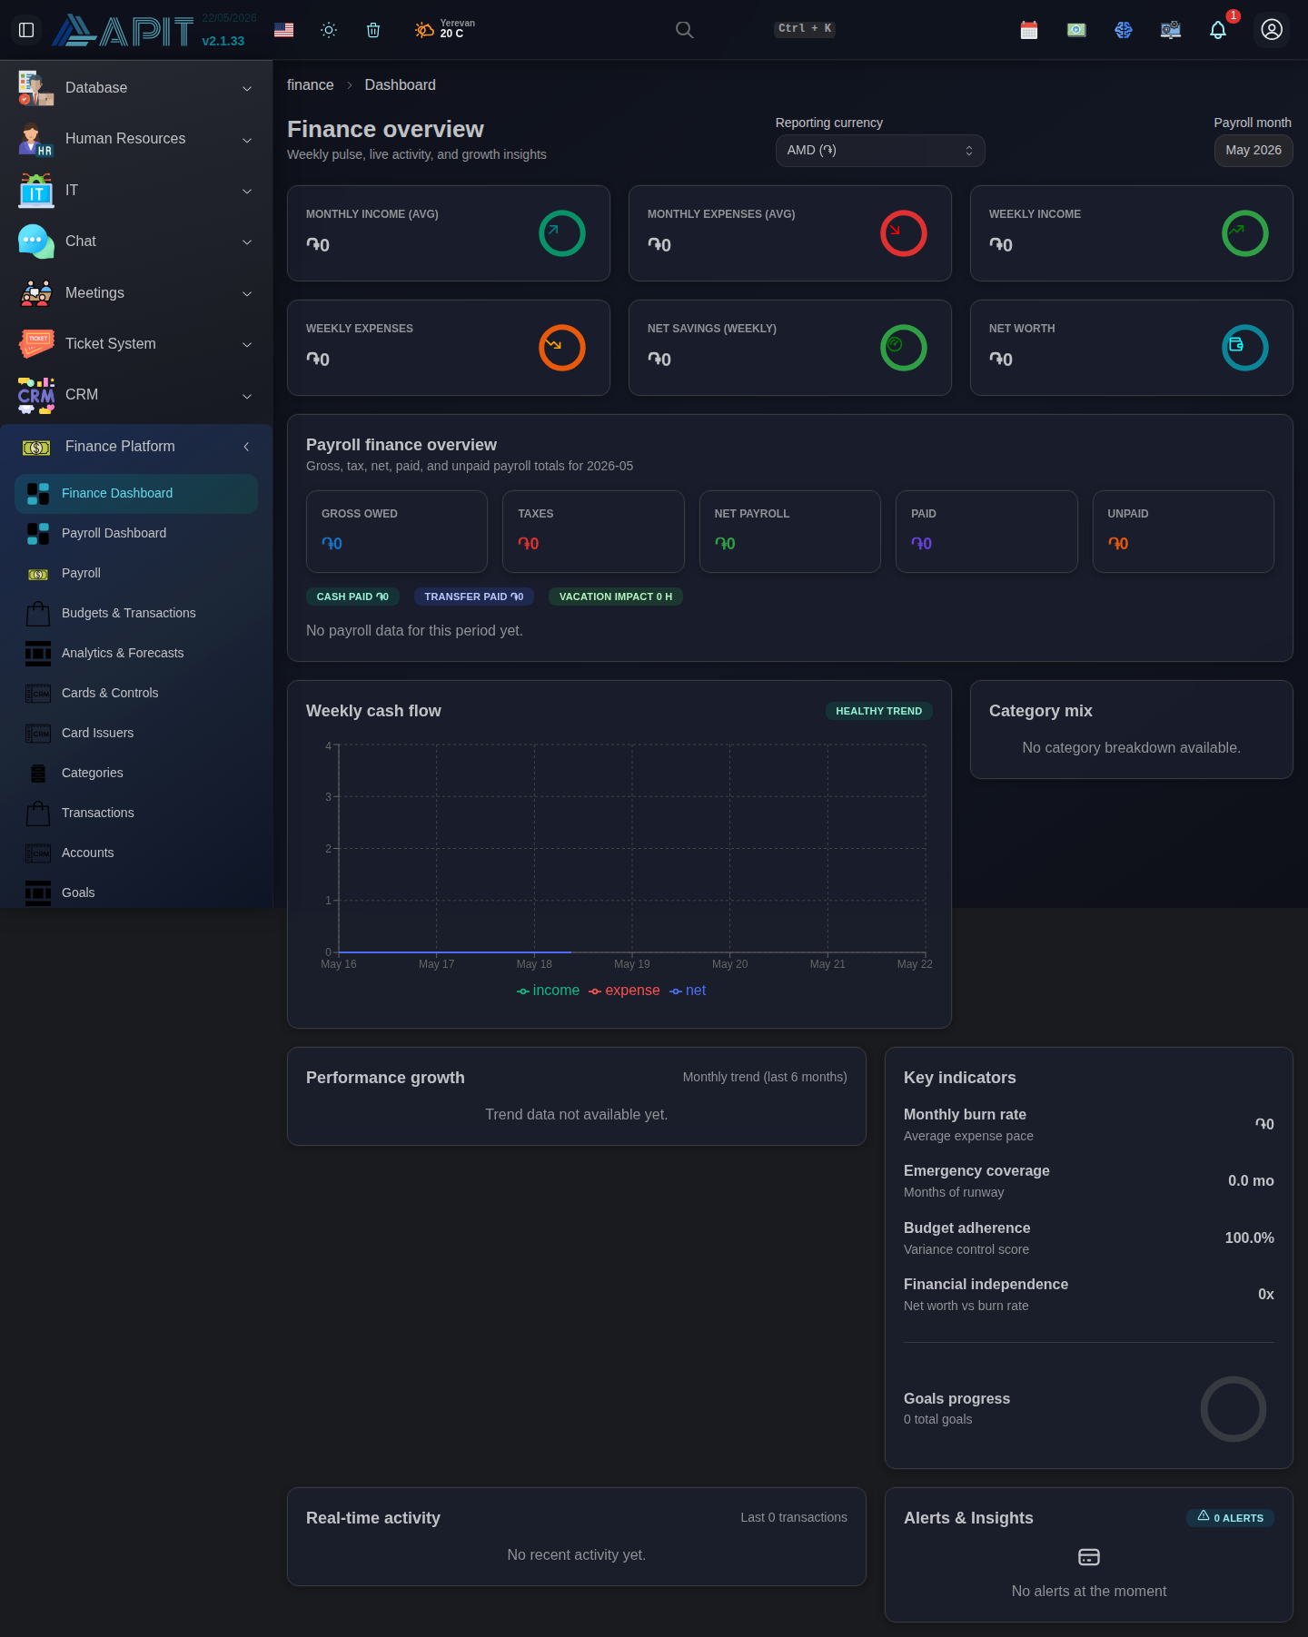This screenshot has height=1637, width=1308.
Task: Toggle expense series in chart legend
Action: tap(624, 991)
